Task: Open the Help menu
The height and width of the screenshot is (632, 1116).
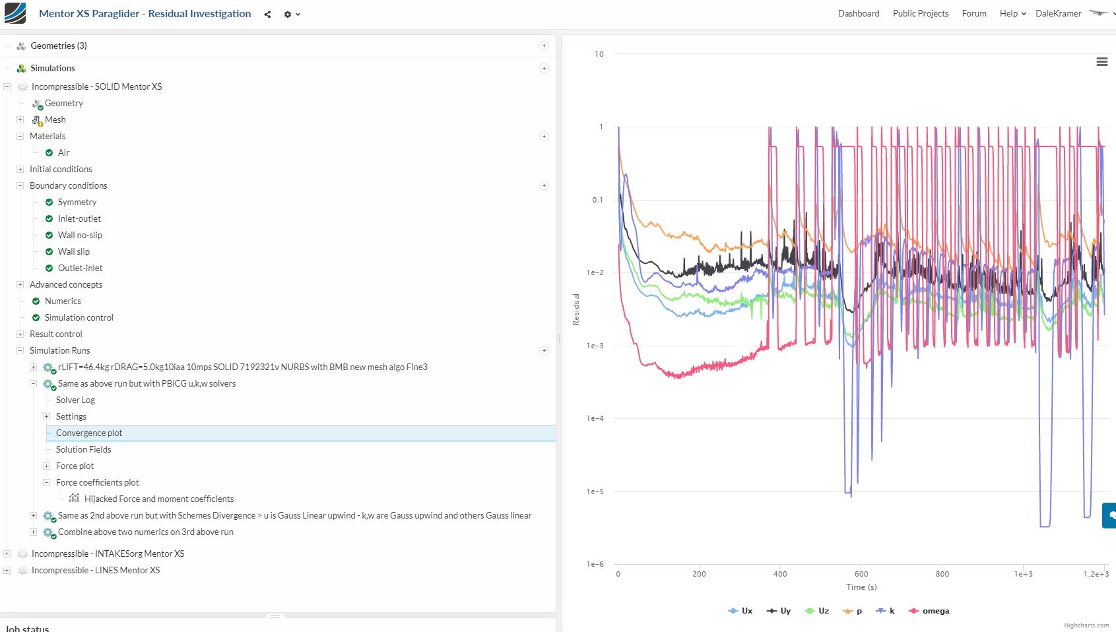Action: pos(1012,14)
